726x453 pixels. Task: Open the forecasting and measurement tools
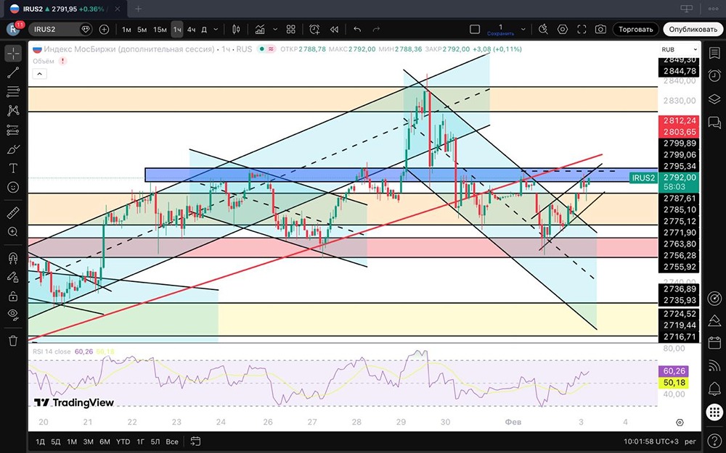13,130
